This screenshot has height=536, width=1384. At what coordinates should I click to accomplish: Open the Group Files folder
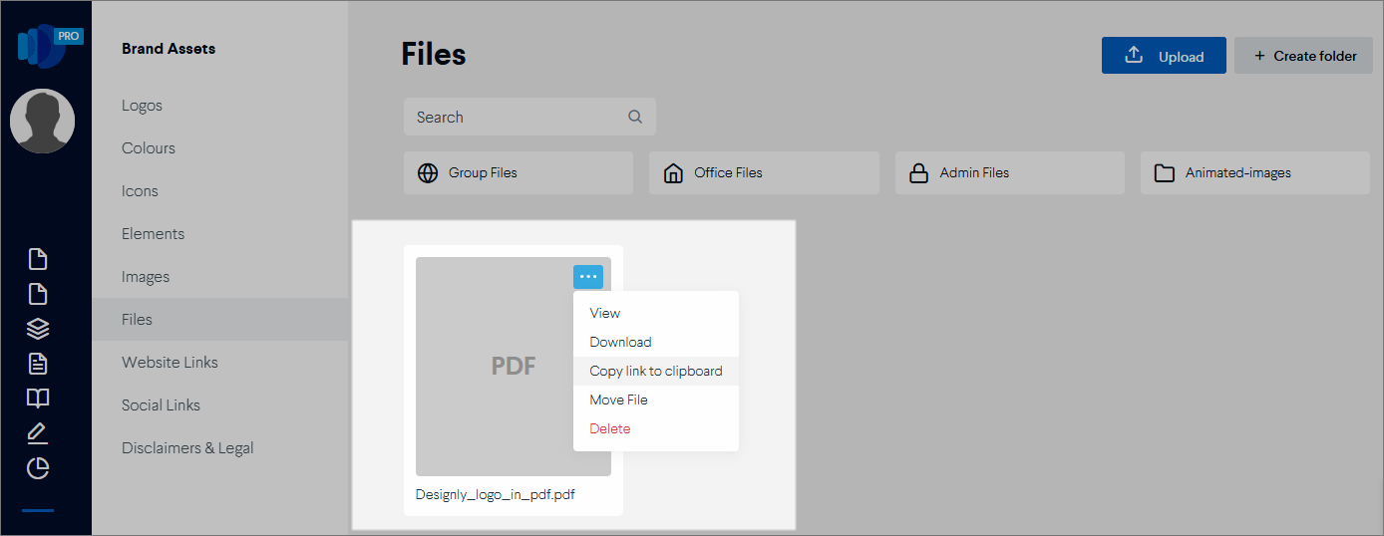(x=519, y=172)
